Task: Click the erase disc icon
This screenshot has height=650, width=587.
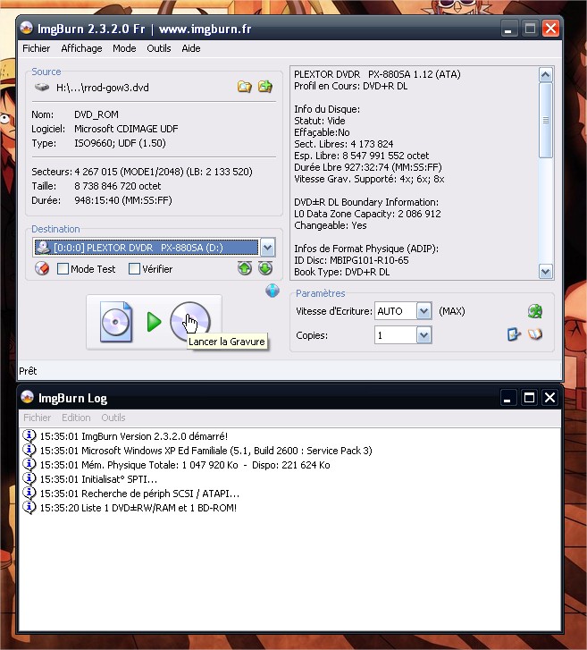Action: (x=42, y=268)
